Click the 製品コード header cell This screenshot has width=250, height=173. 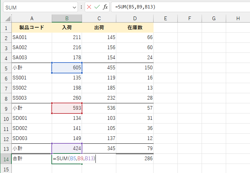(32, 28)
